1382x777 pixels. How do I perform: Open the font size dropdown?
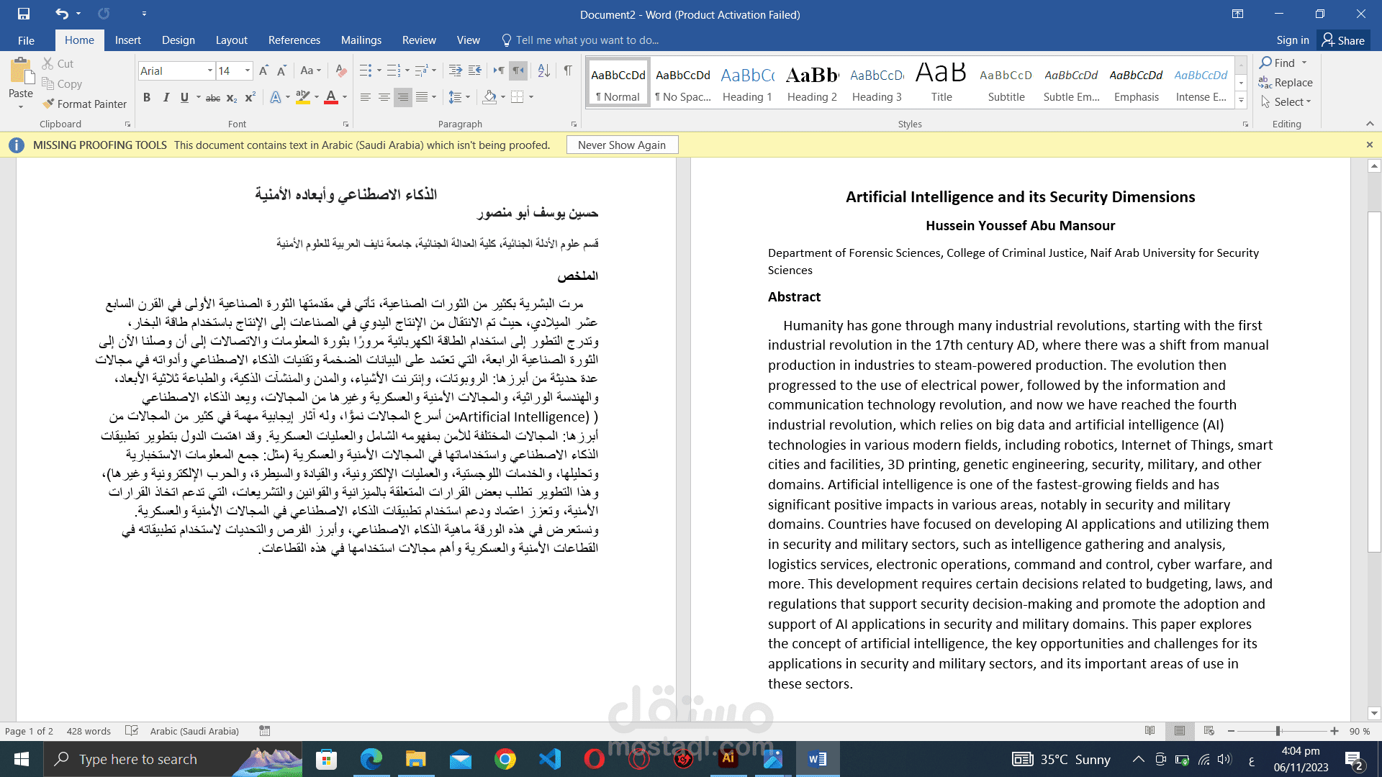tap(248, 71)
